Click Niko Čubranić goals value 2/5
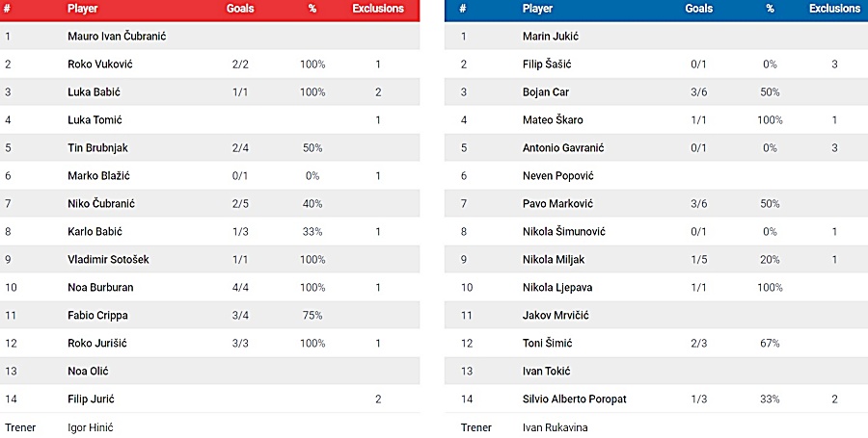Image resolution: width=868 pixels, height=438 pixels. pos(240,204)
